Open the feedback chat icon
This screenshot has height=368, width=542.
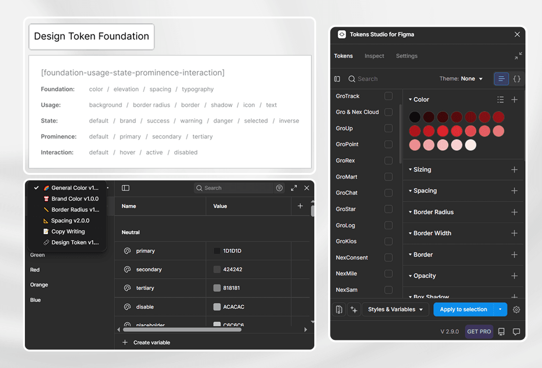[516, 332]
